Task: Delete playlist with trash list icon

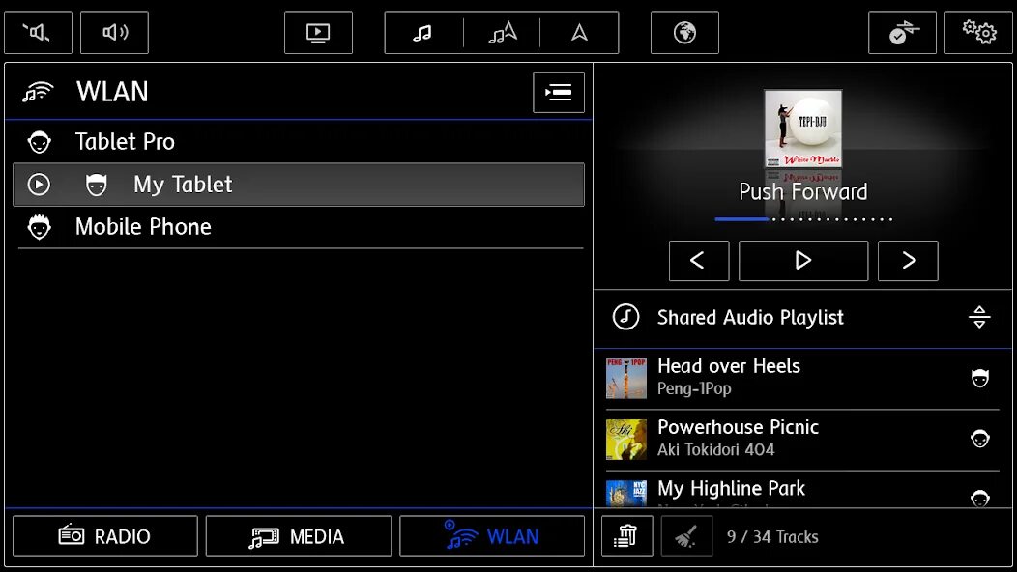Action: click(x=627, y=536)
